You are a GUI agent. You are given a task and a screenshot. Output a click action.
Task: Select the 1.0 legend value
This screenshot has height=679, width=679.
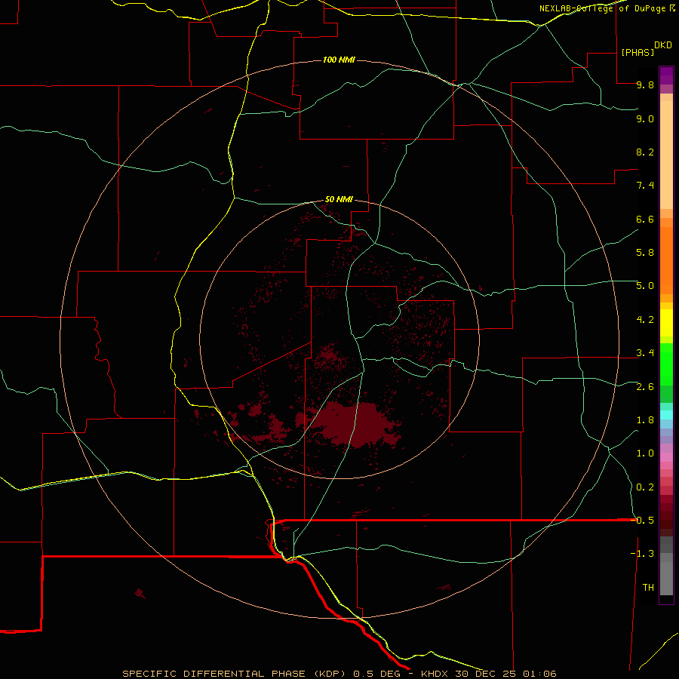[645, 453]
